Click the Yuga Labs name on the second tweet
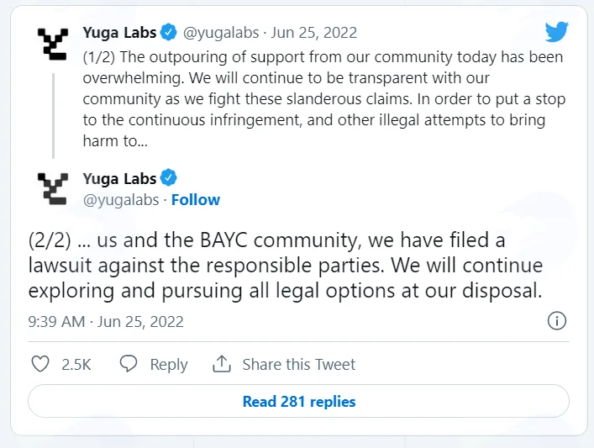Image resolution: width=594 pixels, height=448 pixels. pyautogui.click(x=119, y=178)
